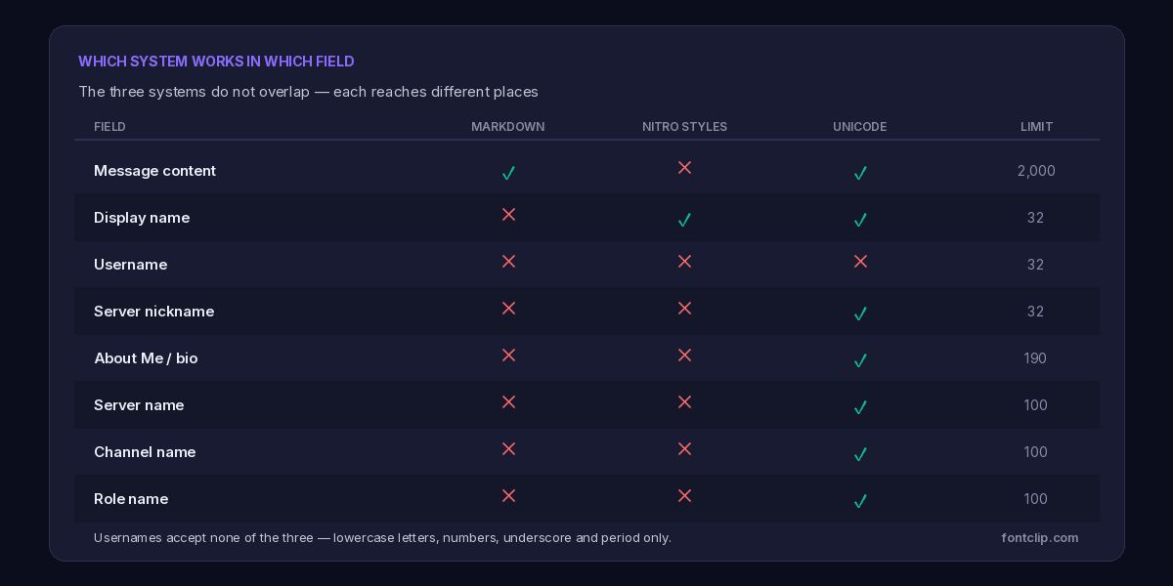Click the Markdown cross for Server nickname

(508, 309)
